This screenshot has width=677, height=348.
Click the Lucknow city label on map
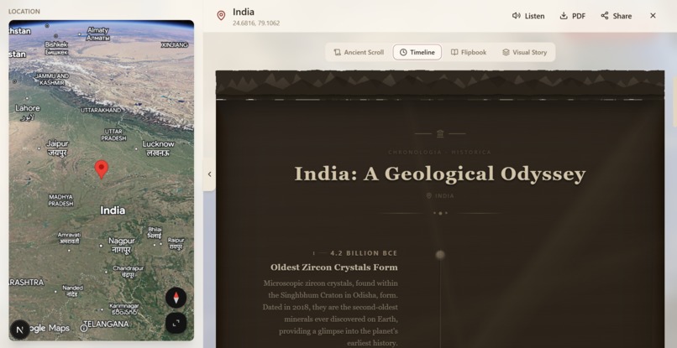[158, 148]
